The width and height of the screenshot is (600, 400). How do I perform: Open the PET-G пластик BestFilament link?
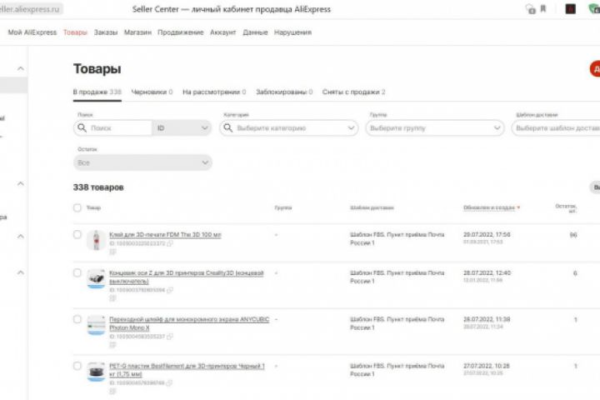pos(187,370)
